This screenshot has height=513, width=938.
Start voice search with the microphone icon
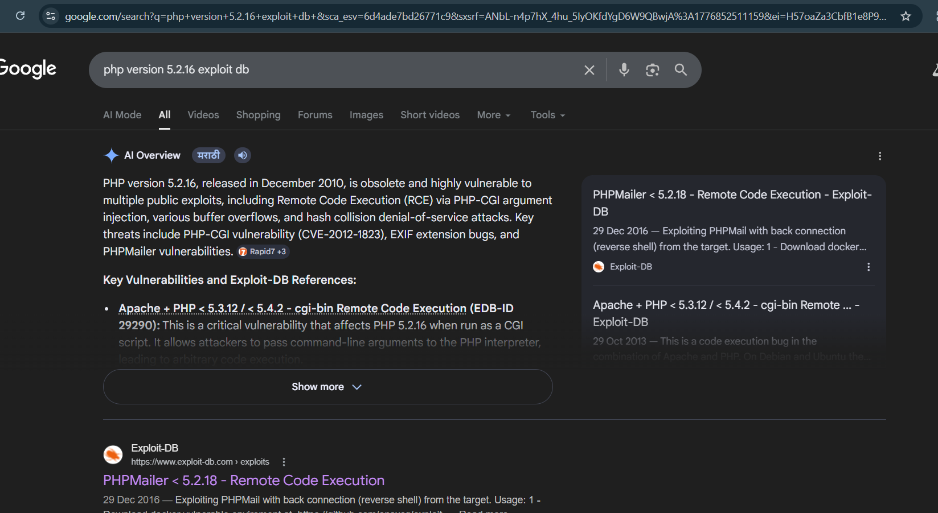point(624,70)
